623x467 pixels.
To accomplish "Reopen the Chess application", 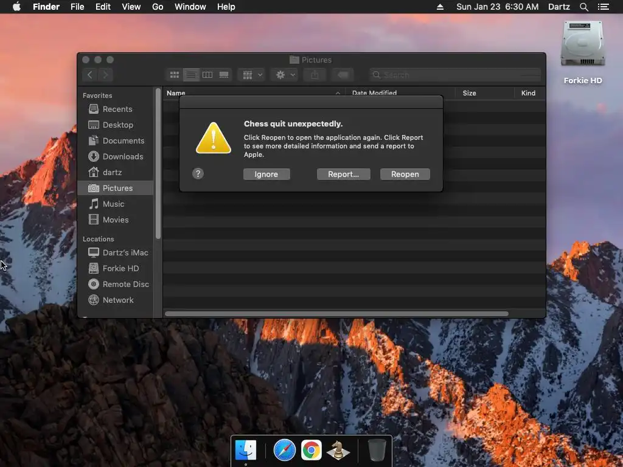I will [x=405, y=175].
